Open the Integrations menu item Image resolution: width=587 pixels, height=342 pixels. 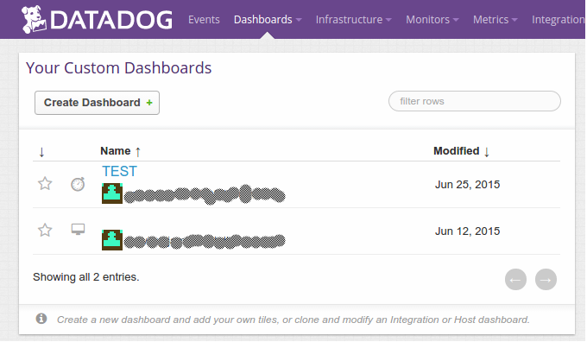559,20
